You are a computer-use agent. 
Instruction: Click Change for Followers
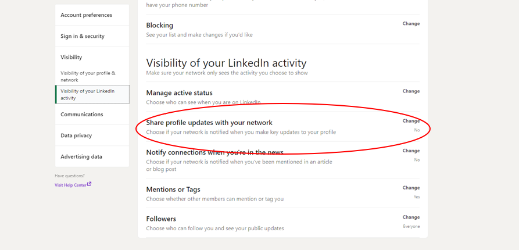[411, 217]
